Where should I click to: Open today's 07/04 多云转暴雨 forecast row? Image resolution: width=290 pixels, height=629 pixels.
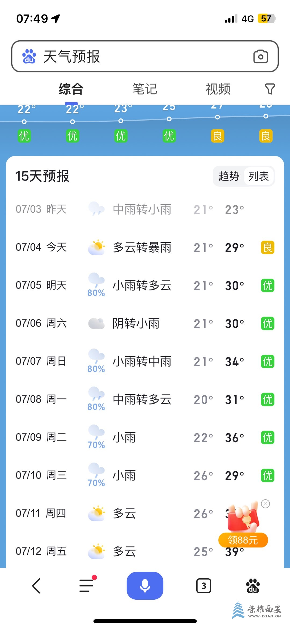coord(145,247)
